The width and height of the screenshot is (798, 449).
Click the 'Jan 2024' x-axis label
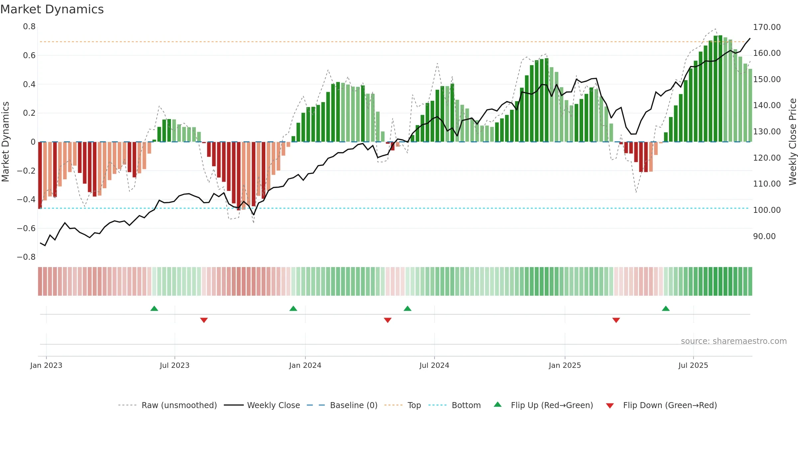pos(305,365)
